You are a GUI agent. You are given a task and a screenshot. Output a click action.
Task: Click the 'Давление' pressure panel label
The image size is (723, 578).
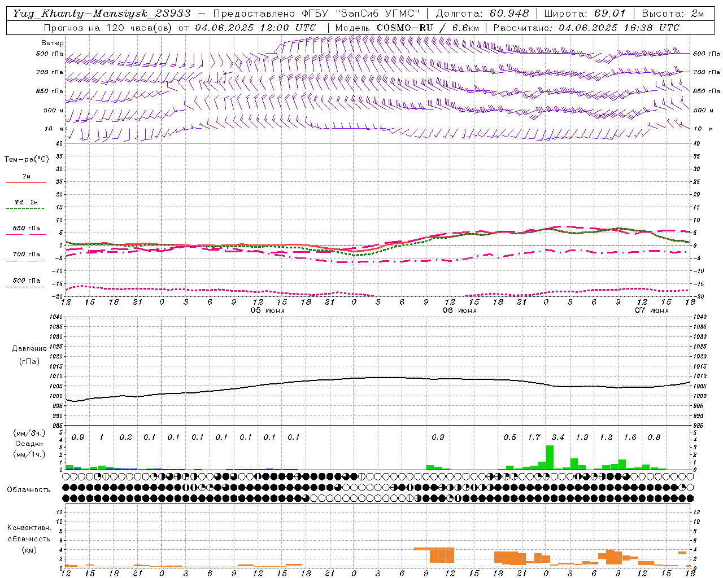click(29, 349)
